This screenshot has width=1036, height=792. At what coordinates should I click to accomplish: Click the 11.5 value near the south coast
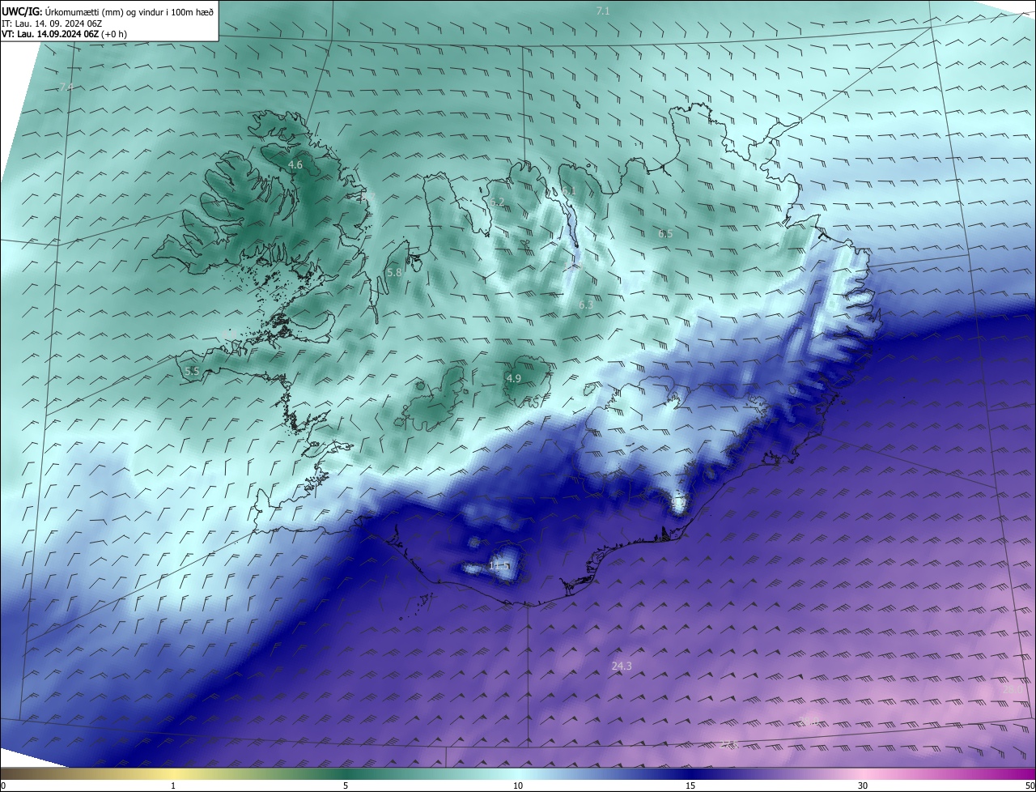tap(499, 565)
